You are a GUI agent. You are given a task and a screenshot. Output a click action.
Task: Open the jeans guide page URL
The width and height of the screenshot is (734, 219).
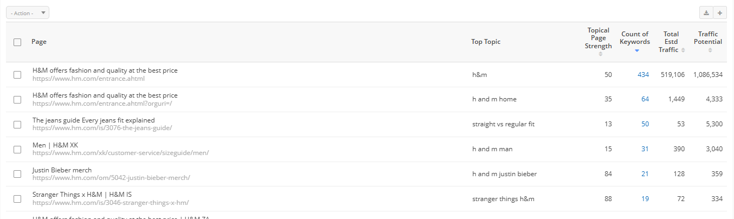coord(102,128)
